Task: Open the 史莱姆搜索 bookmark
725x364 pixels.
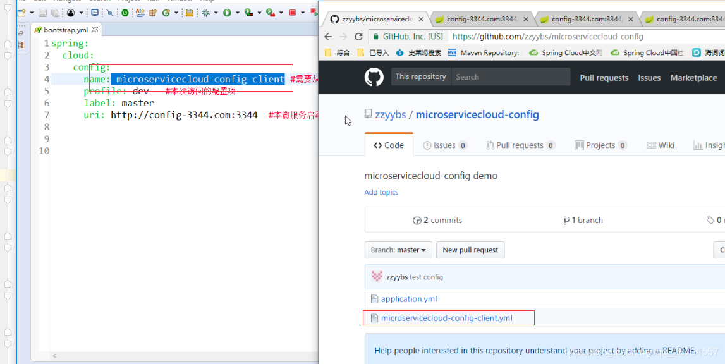Action: 418,52
